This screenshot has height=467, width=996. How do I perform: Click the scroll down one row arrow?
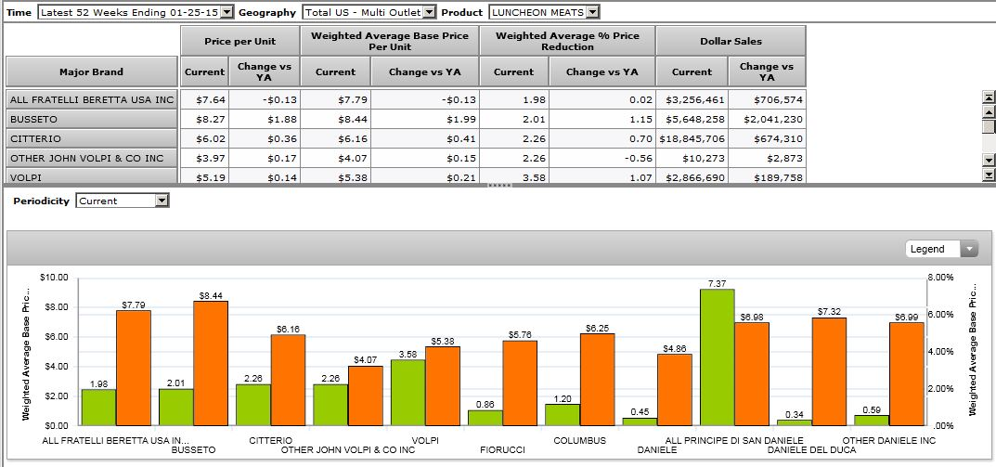[989, 161]
